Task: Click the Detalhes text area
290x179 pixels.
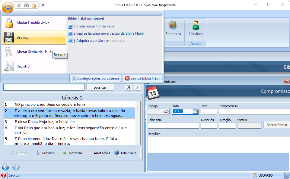Action: click(218, 144)
